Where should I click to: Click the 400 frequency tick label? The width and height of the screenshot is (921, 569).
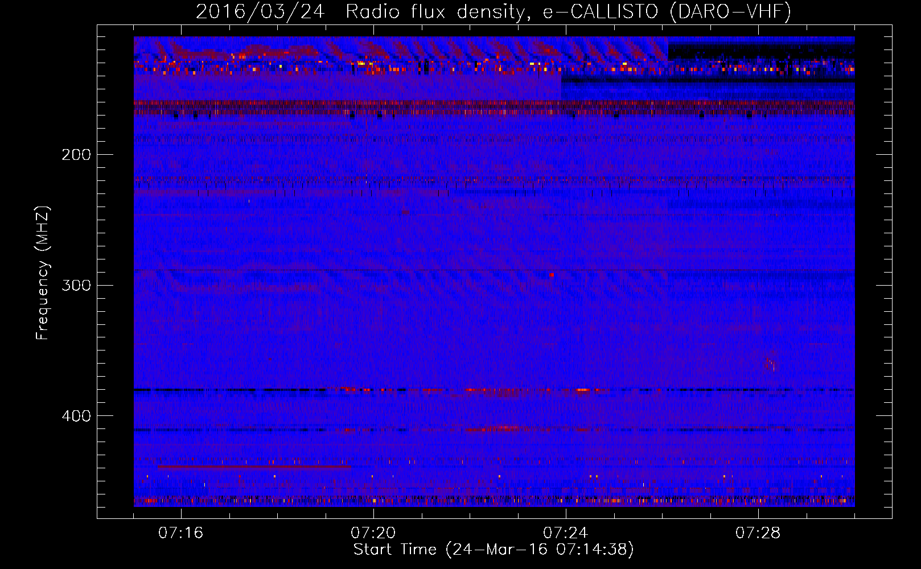[x=76, y=416]
